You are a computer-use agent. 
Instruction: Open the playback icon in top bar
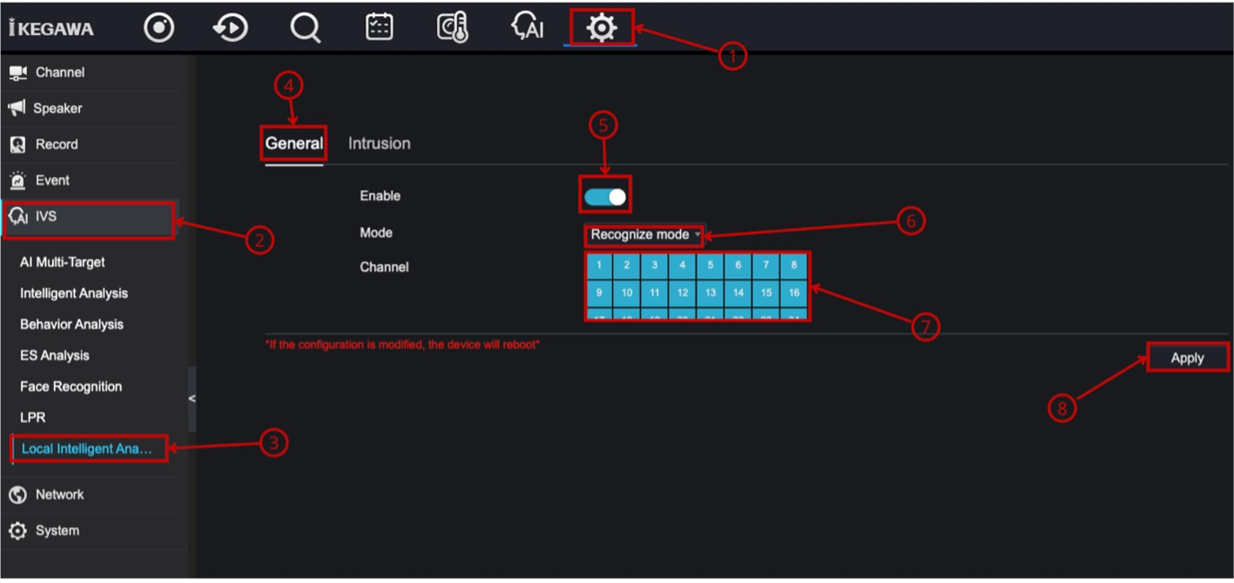pos(231,28)
